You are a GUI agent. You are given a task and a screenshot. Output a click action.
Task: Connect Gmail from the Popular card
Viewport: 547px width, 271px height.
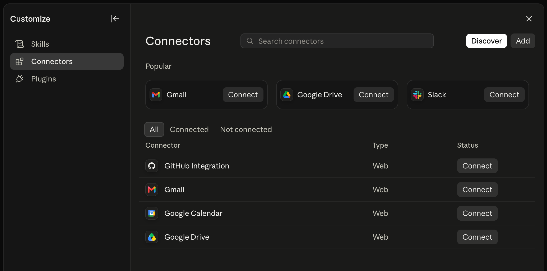[243, 95]
